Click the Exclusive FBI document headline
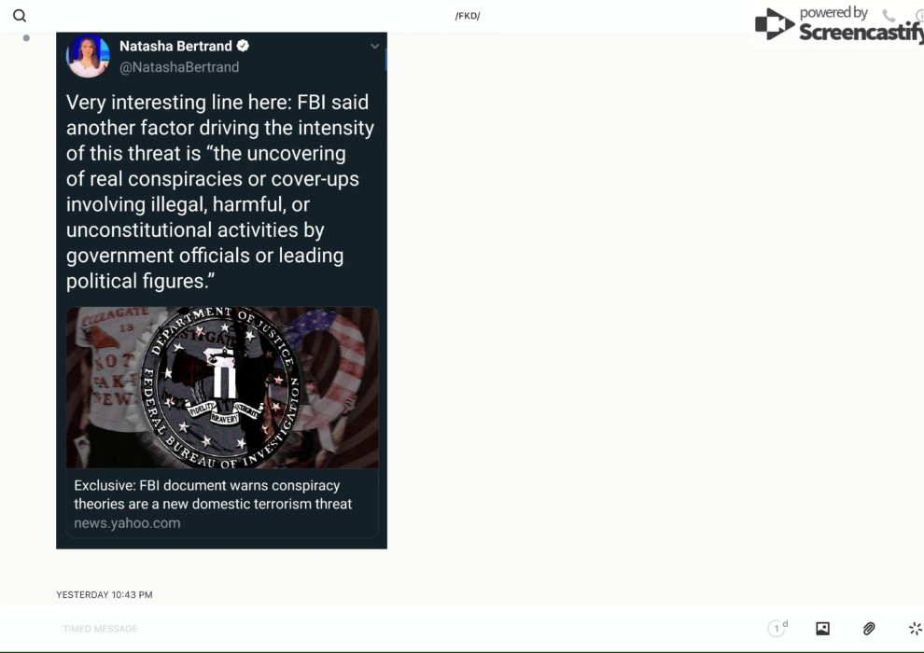Screen dimensions: 924x653 [x=213, y=494]
